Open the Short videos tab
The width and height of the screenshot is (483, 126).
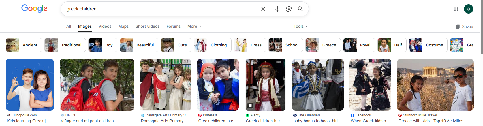(x=147, y=26)
